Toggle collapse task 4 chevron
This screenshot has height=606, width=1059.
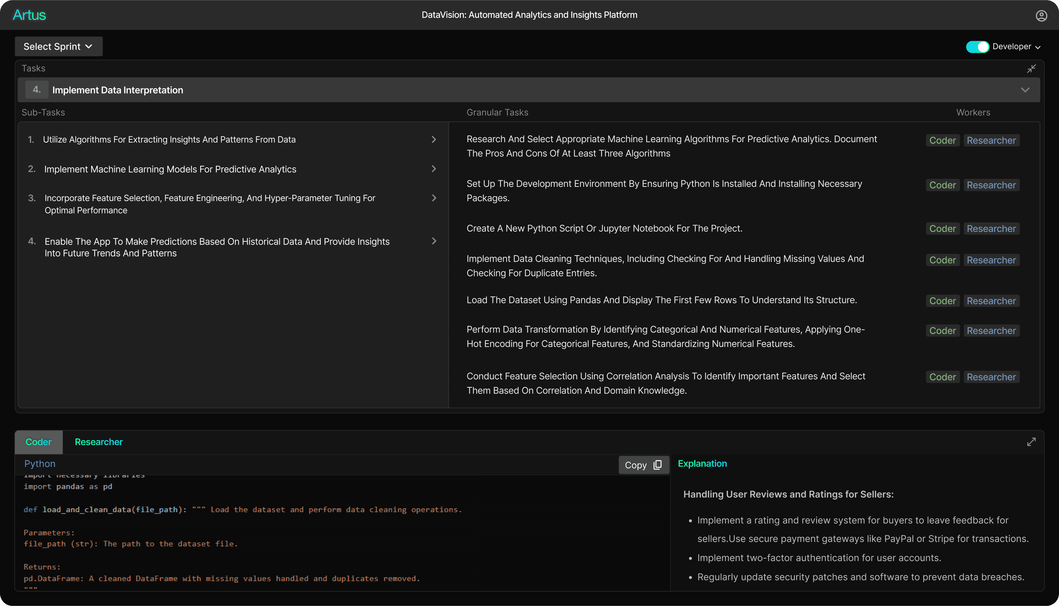coord(1026,89)
